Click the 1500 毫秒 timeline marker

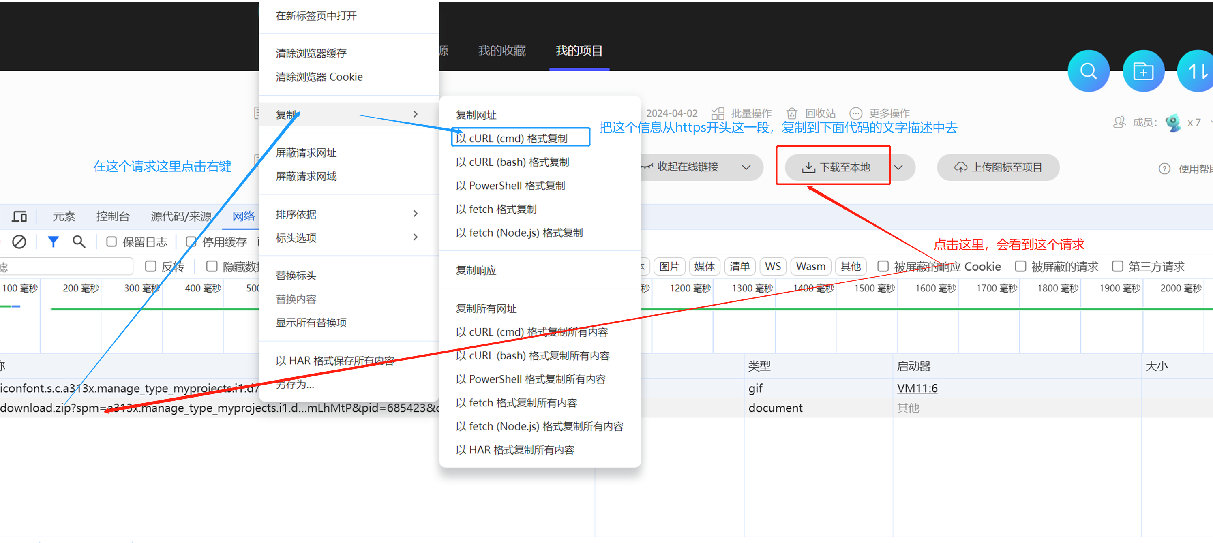(x=874, y=289)
